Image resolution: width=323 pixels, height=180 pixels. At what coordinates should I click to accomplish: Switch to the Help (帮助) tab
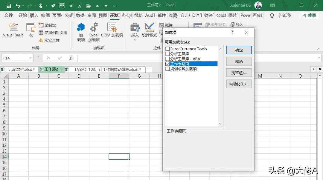138,16
